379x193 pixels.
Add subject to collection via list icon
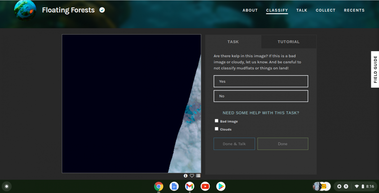click(x=198, y=176)
